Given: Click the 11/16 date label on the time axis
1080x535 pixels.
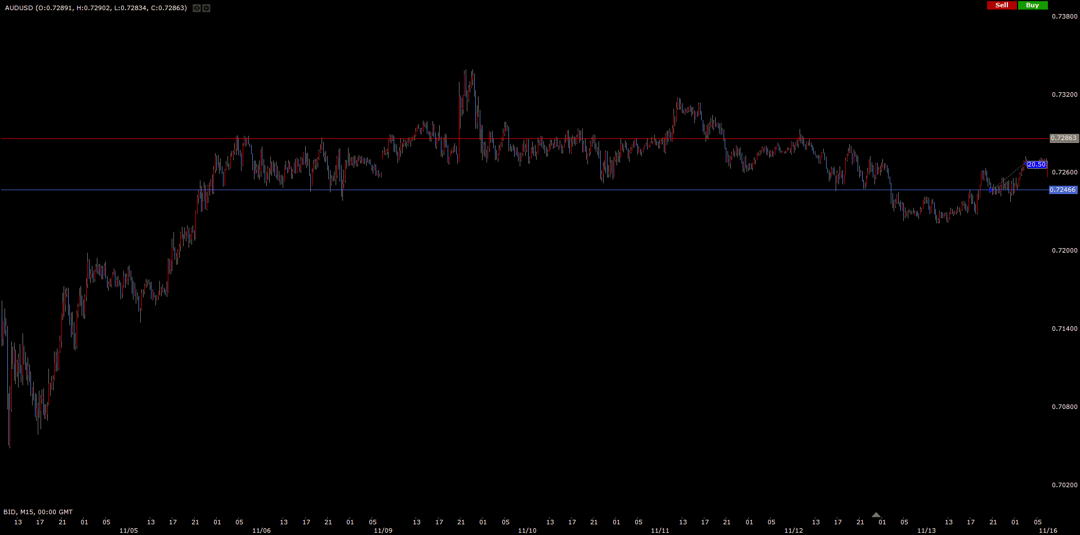Looking at the screenshot, I should tap(1047, 530).
